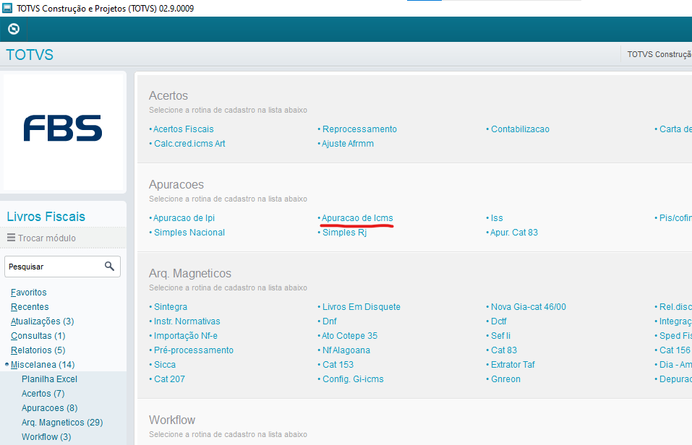Open the Cat 207 routine
This screenshot has height=445, width=692.
[169, 379]
